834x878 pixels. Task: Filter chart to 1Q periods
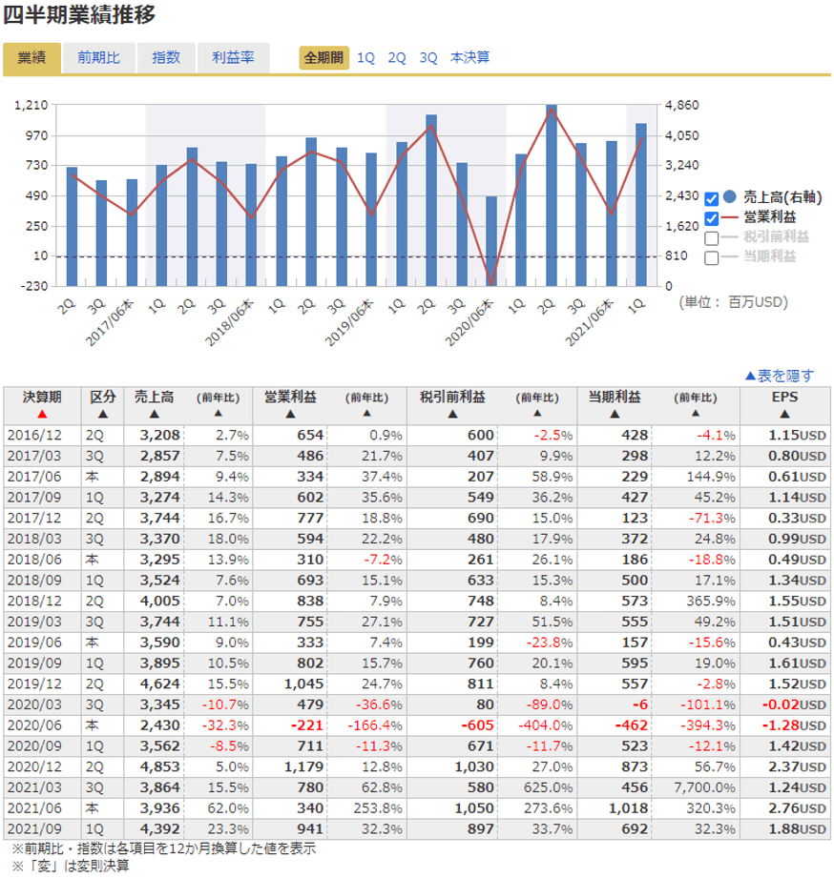[366, 57]
